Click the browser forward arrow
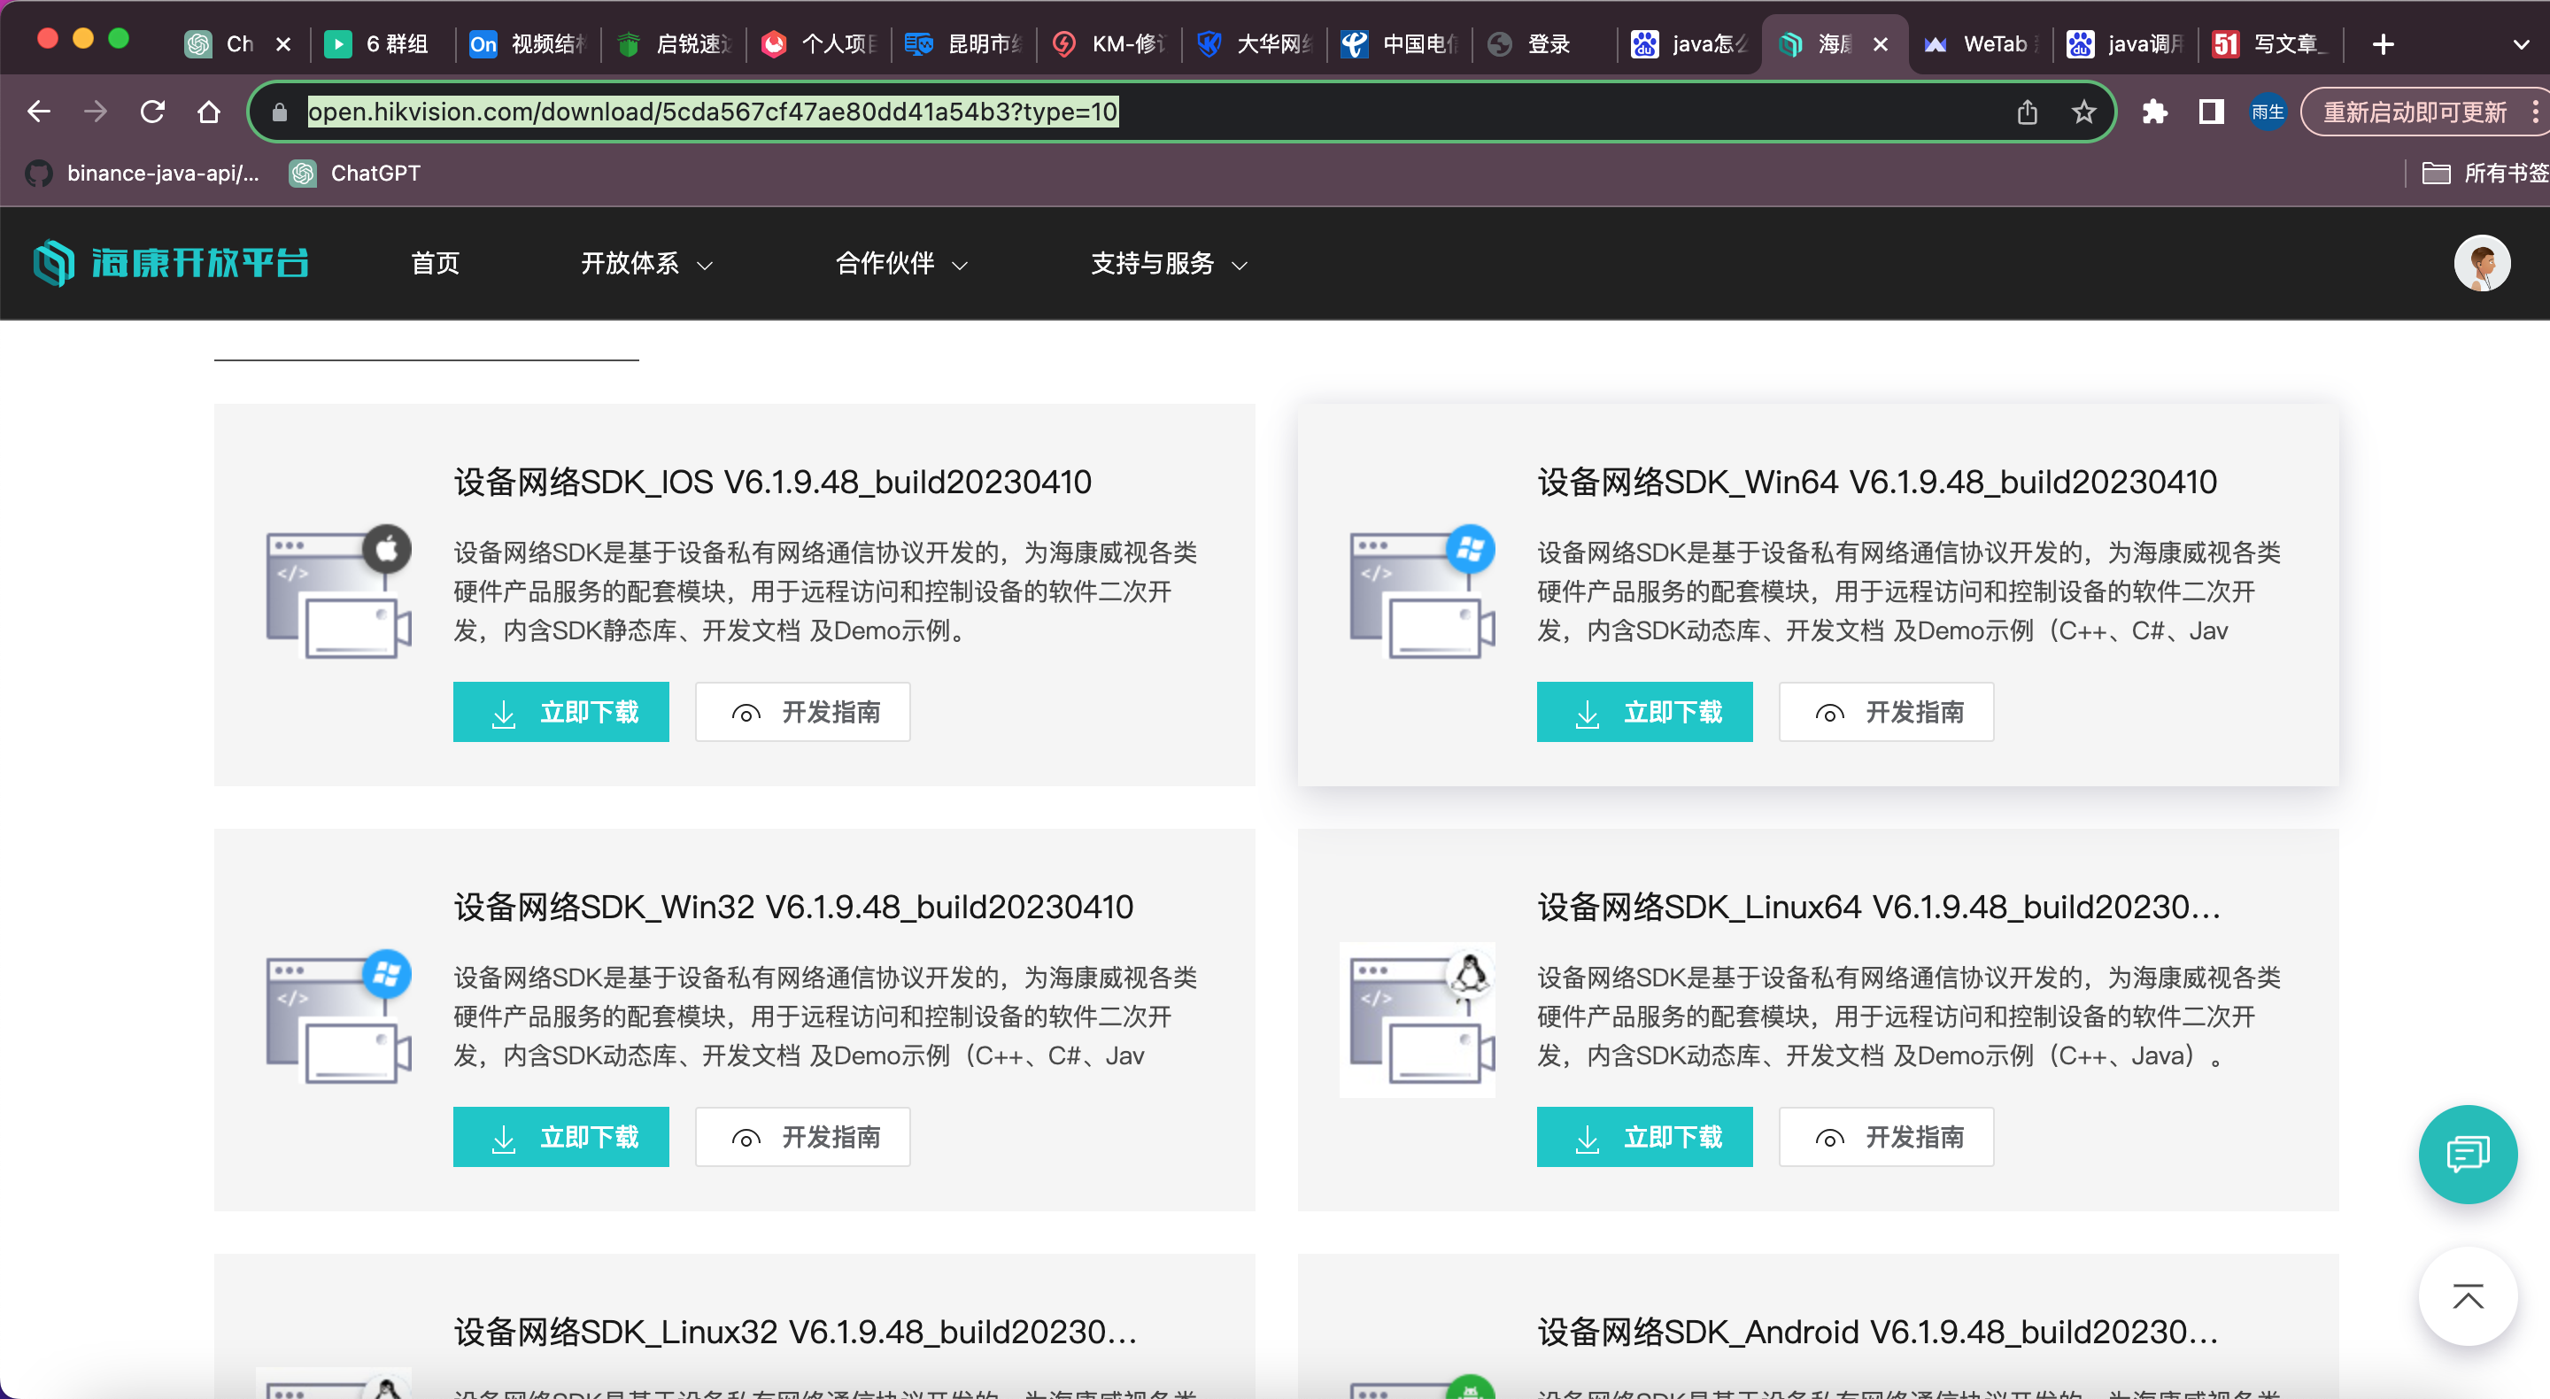The image size is (2550, 1399). click(x=95, y=112)
